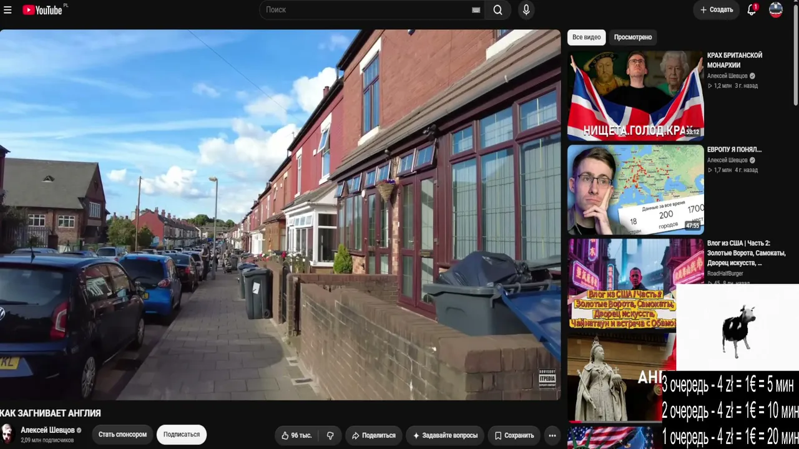Dislike the video with thumbs-down

[x=330, y=435]
